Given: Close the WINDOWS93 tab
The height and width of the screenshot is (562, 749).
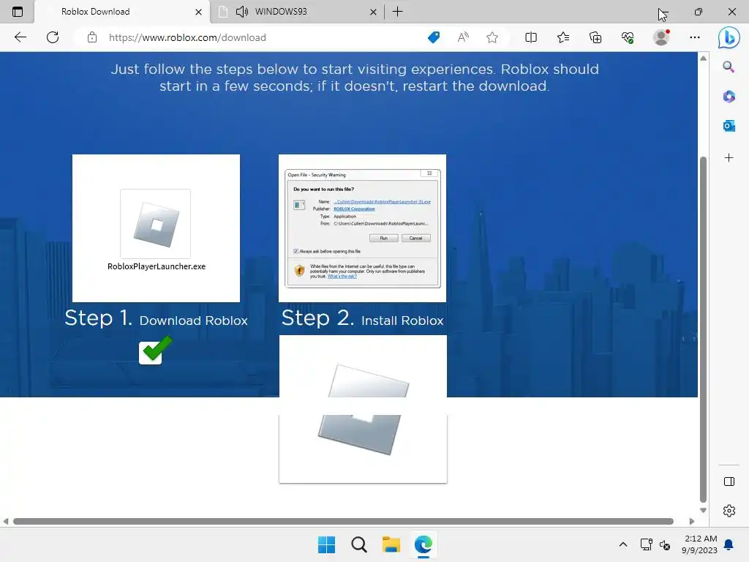Looking at the screenshot, I should (x=373, y=12).
